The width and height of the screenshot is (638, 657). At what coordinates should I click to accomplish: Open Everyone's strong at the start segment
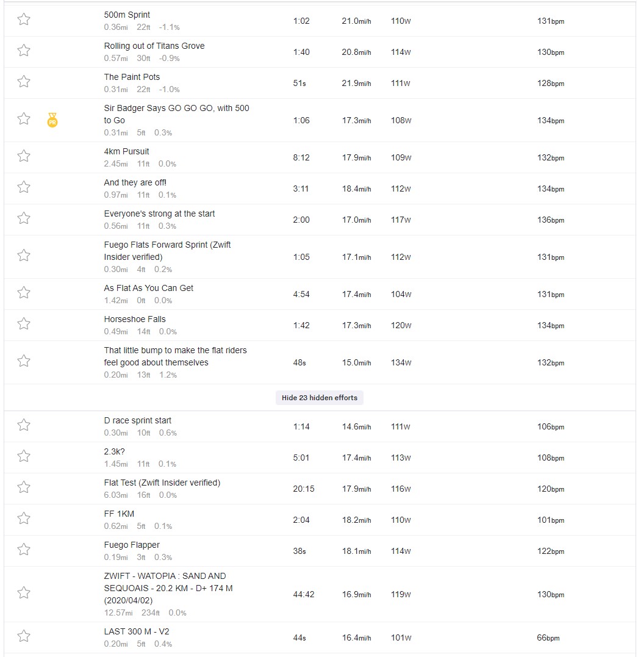[x=159, y=214]
